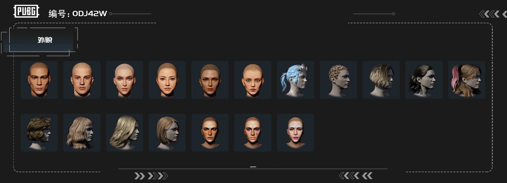The width and height of the screenshot is (507, 183).
Task: Choose the straight shoulder-length bob hairstyle
Action: coord(167,133)
